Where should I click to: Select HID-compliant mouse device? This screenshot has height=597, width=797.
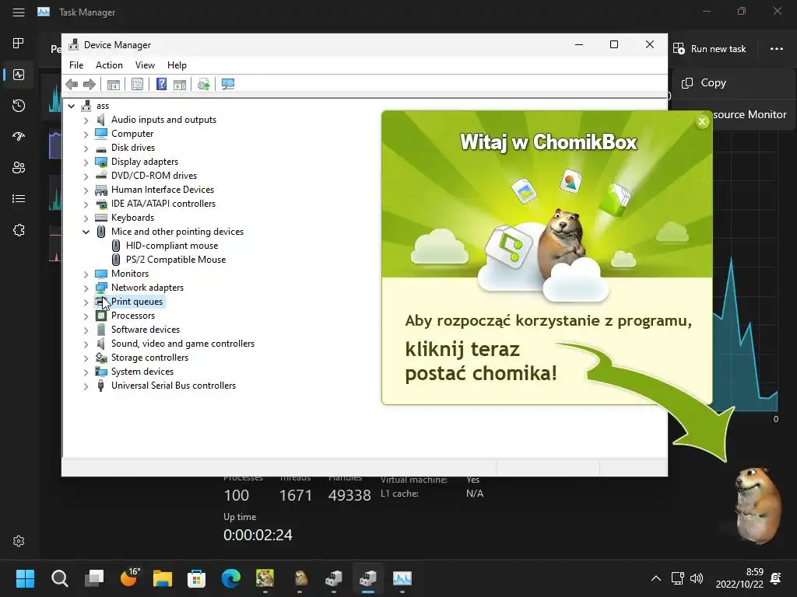point(172,245)
